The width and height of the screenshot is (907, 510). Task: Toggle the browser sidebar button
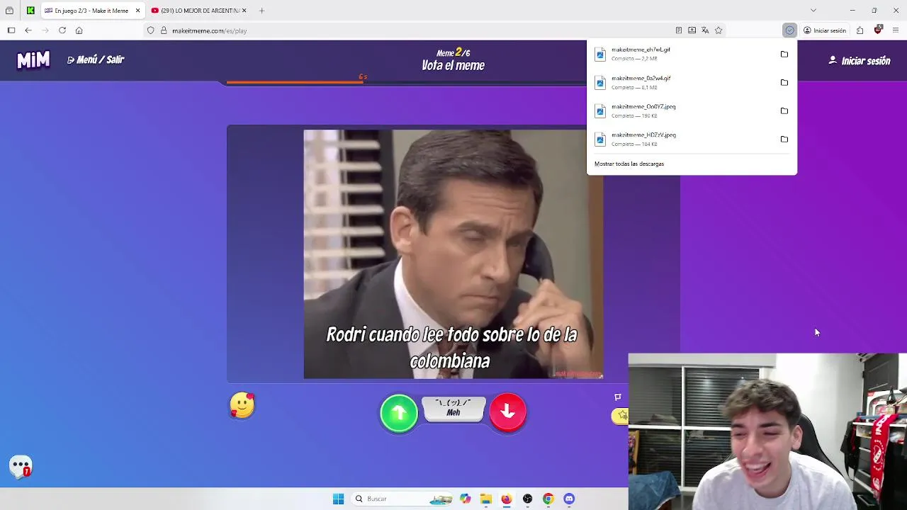(x=11, y=30)
